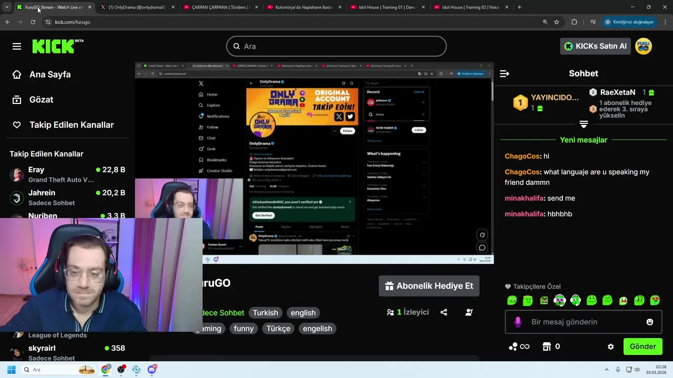Open Gözat browse section
The width and height of the screenshot is (673, 378).
click(33, 100)
